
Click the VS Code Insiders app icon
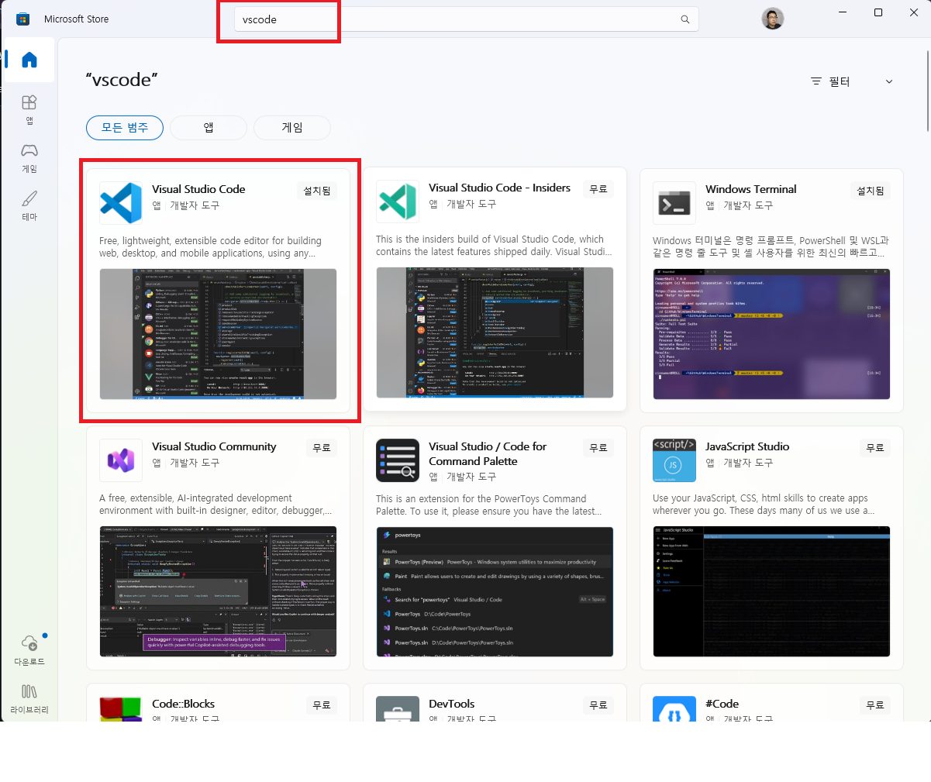tap(398, 202)
